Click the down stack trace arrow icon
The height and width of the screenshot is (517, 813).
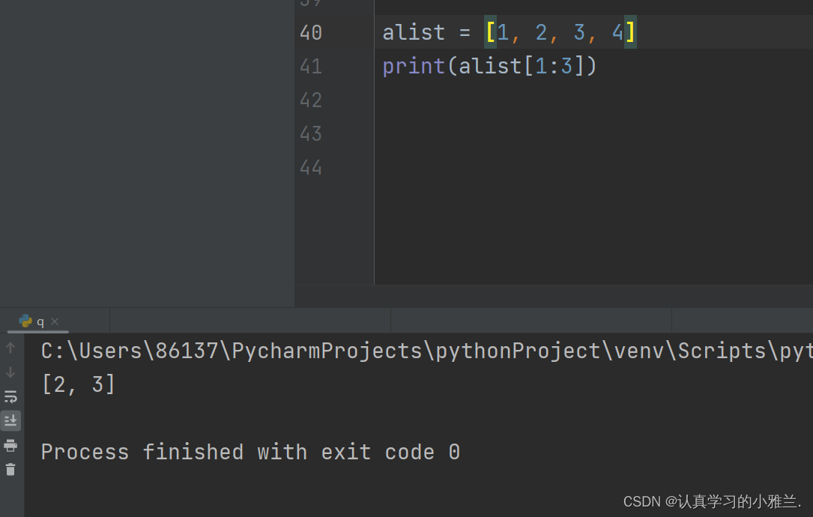pos(10,372)
